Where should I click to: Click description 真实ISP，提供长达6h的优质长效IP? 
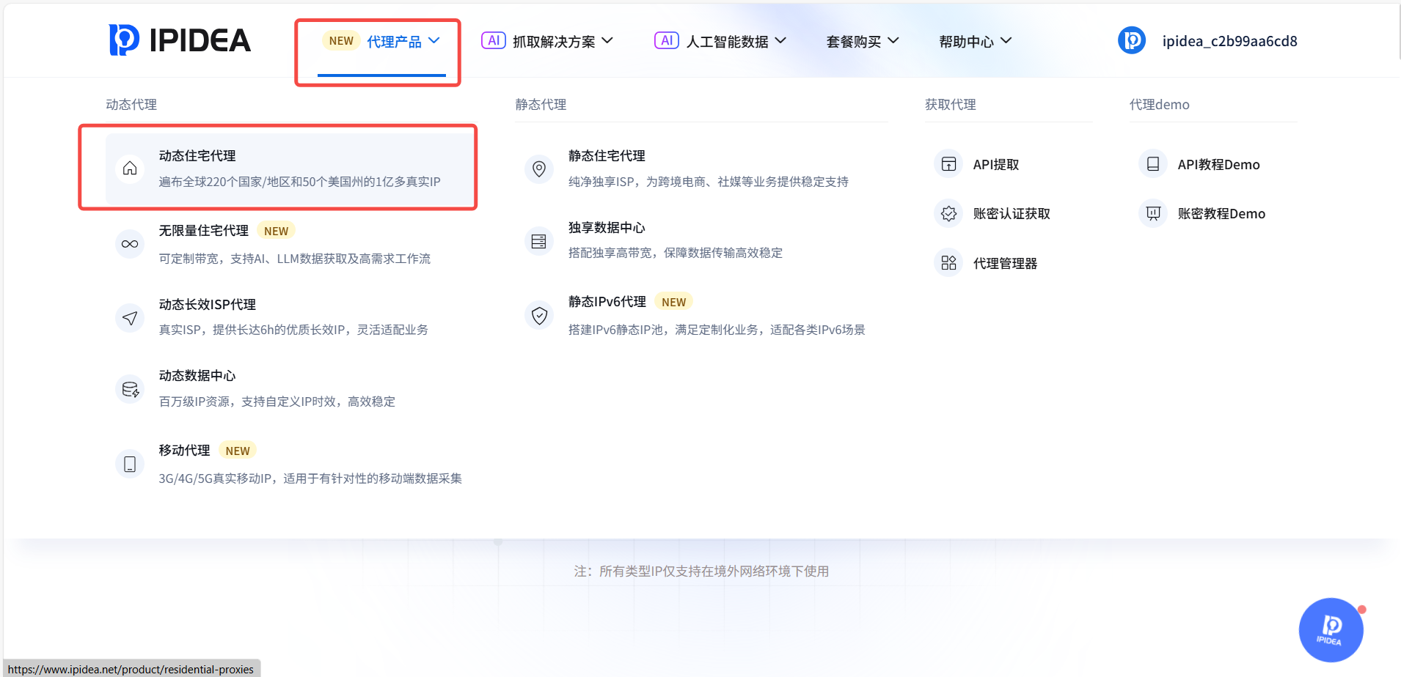[293, 330]
